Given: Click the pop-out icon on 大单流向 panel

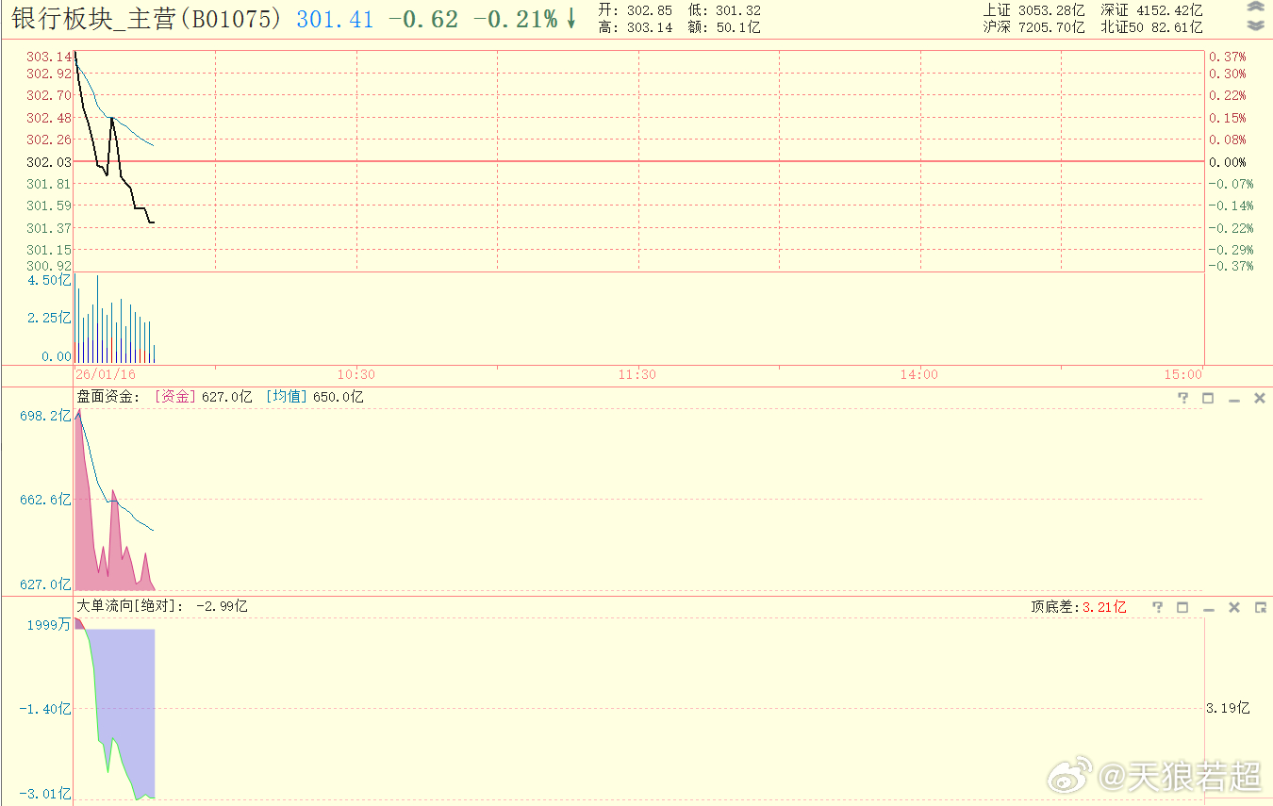Looking at the screenshot, I should pos(1260,607).
